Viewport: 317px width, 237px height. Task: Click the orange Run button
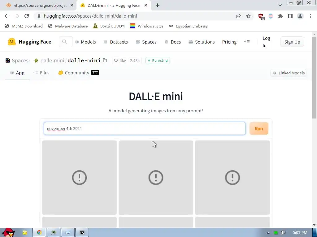point(259,128)
